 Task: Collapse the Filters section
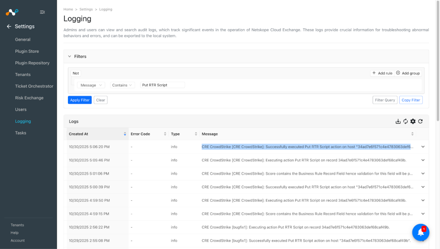[x=70, y=56]
